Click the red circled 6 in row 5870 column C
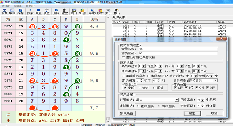 (x=55, y=27)
